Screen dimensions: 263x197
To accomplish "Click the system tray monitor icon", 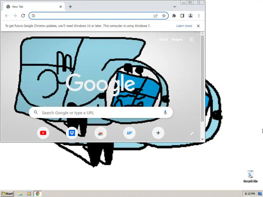I will tap(260, 194).
